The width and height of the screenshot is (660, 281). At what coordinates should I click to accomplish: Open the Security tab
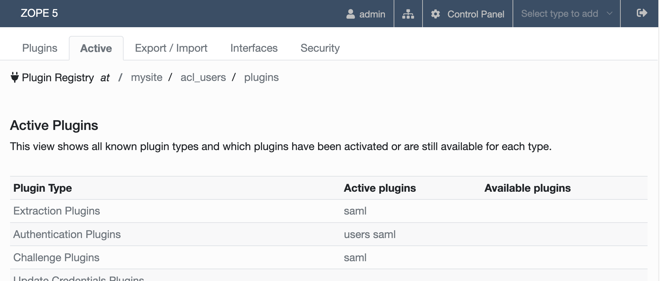click(320, 48)
